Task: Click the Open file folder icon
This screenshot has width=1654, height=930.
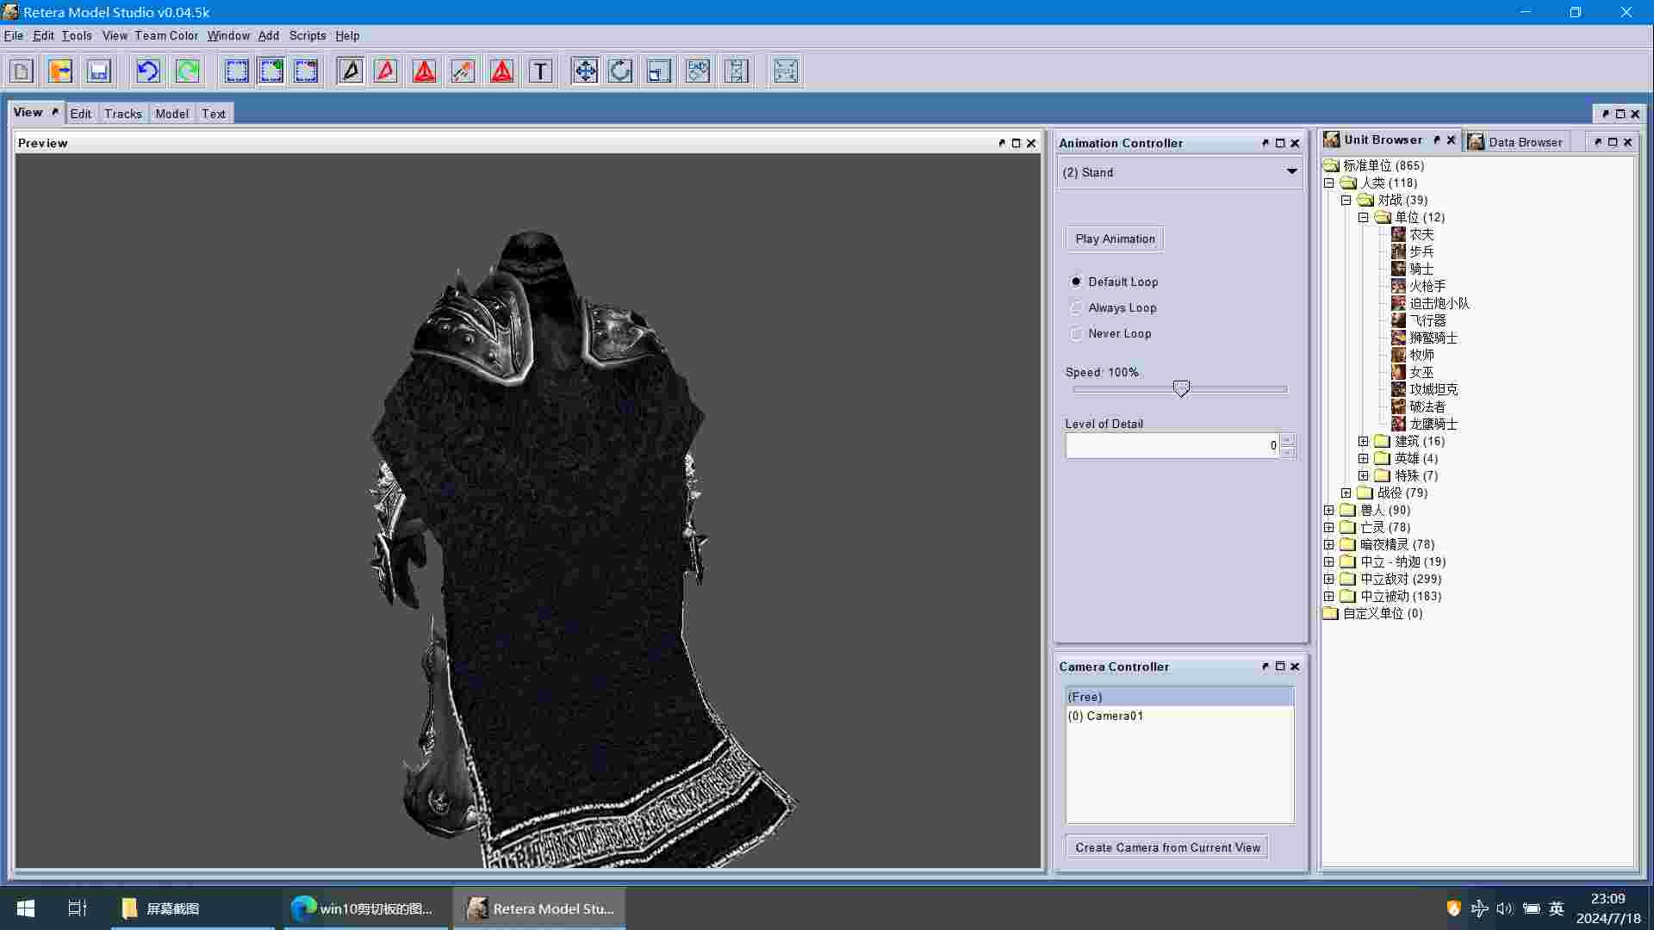Action: point(60,71)
